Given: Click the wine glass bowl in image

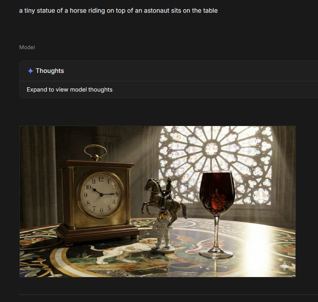Looking at the screenshot, I should tap(217, 193).
